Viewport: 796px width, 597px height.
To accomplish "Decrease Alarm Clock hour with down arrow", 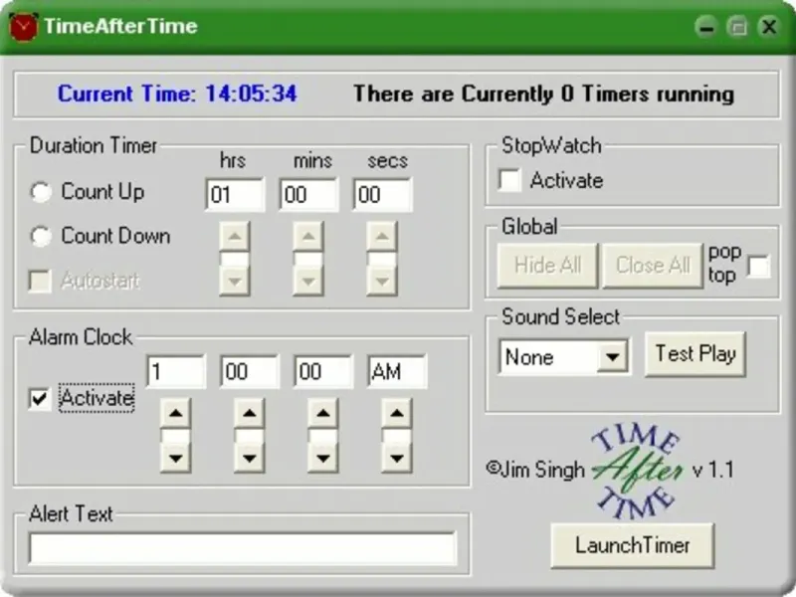I will (176, 458).
